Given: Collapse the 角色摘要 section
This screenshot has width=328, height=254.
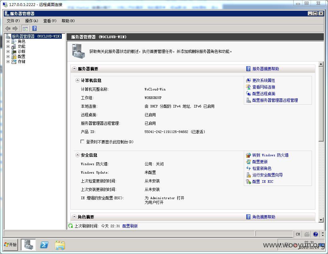Looking at the screenshot, I should click(74, 217).
